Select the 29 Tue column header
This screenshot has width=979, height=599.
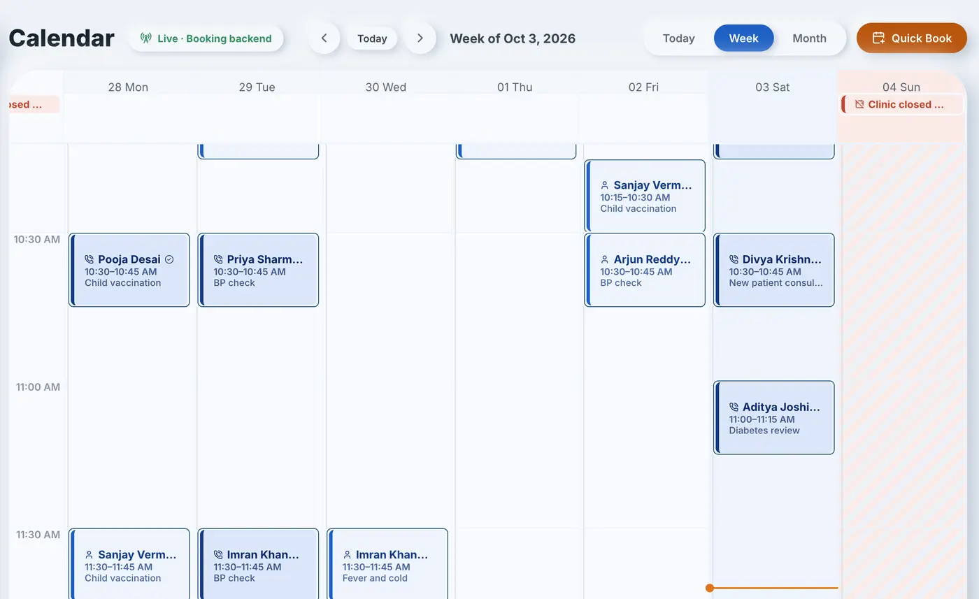(257, 87)
